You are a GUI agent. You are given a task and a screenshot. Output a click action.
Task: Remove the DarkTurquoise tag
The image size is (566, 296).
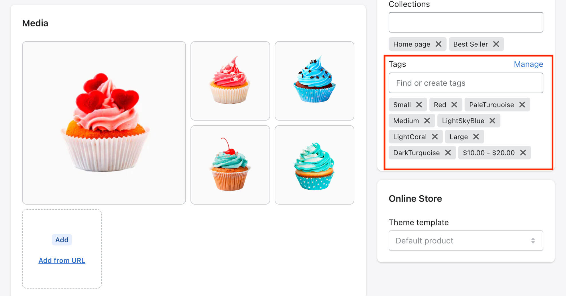(x=448, y=153)
